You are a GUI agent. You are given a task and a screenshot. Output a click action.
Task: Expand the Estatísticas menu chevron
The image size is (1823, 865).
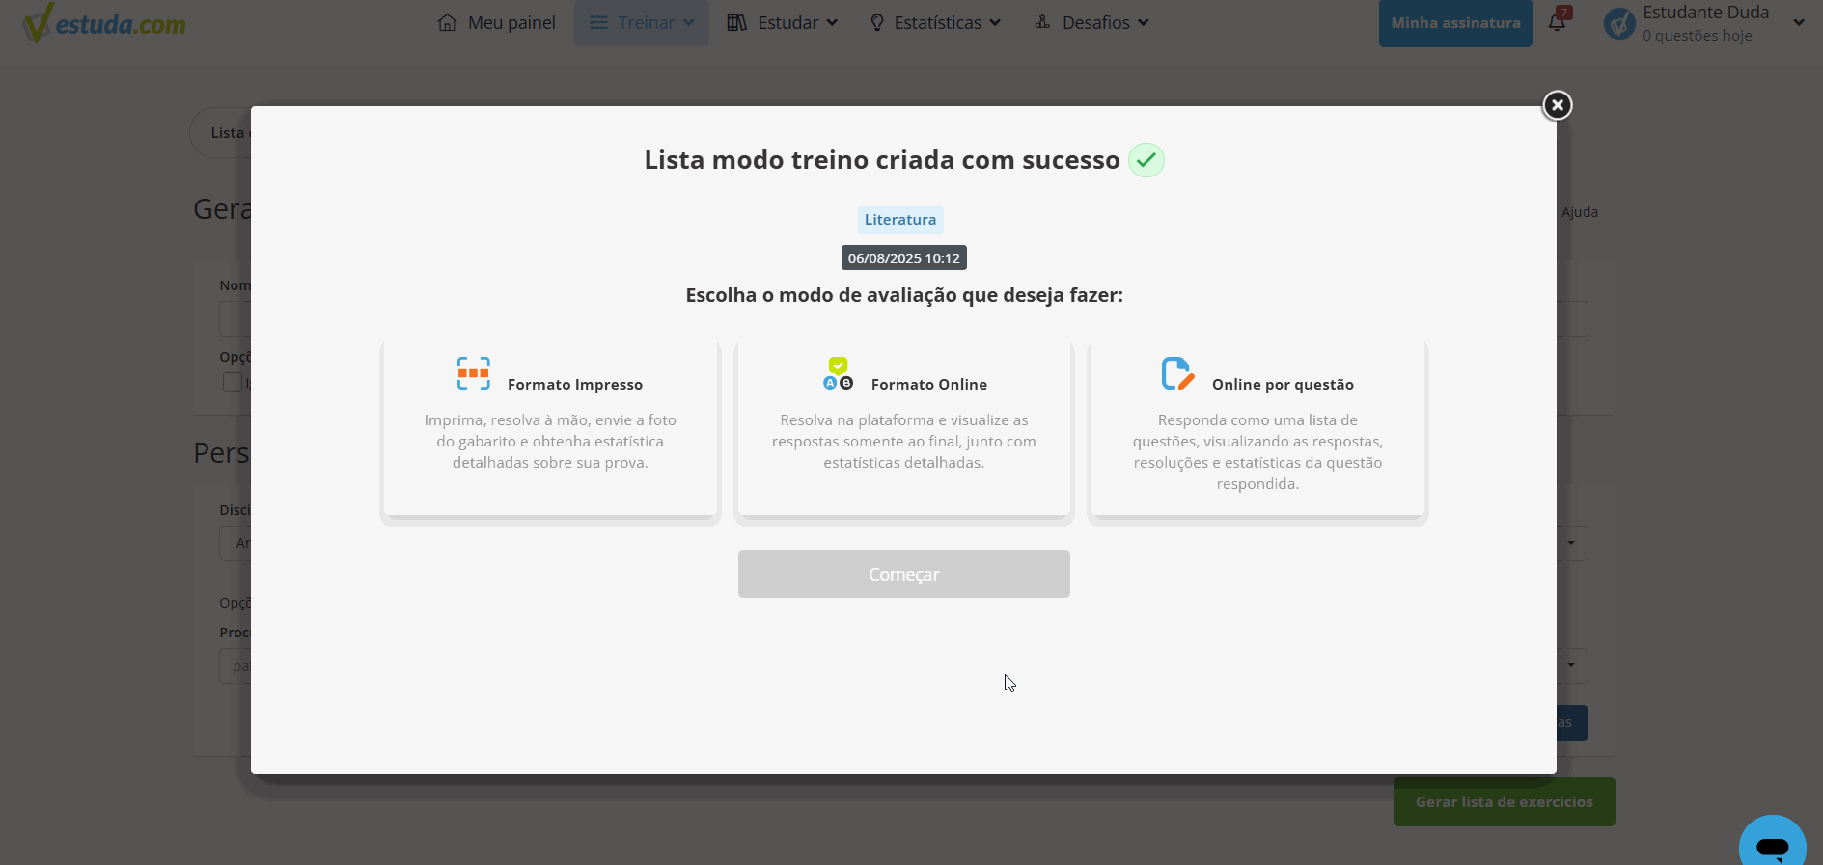995,22
